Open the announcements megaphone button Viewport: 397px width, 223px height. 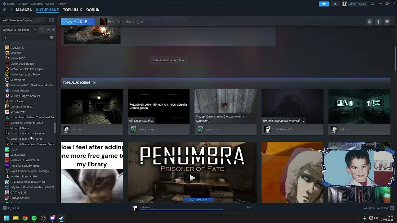pyautogui.click(x=323, y=4)
